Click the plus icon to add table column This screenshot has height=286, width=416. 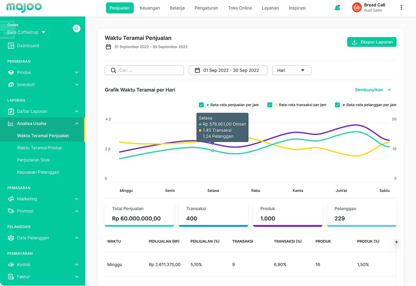tap(396, 242)
